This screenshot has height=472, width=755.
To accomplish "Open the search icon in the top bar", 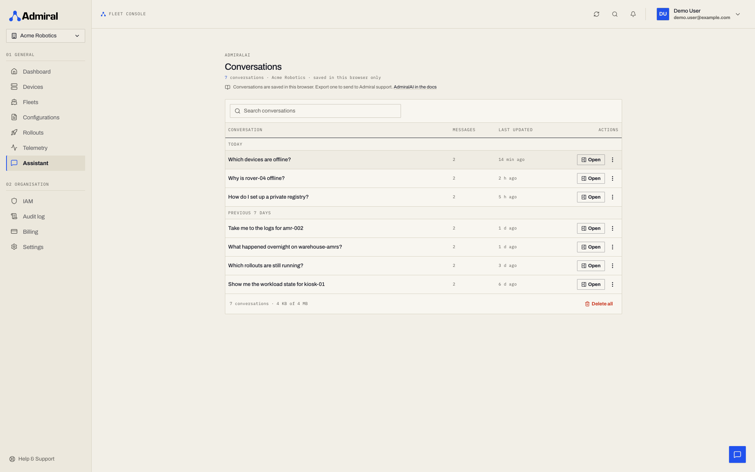I will (614, 14).
